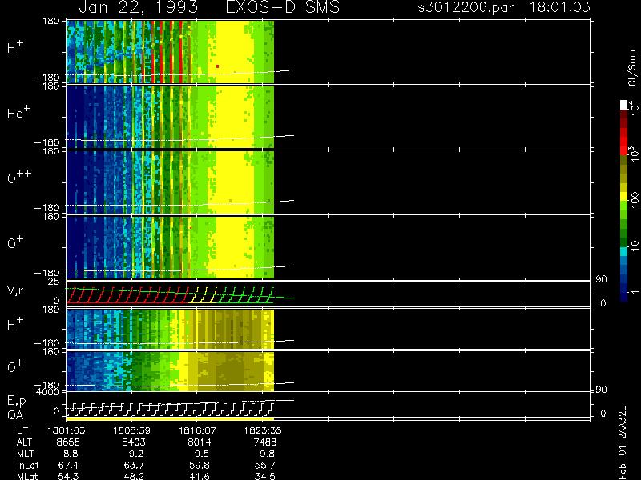Click the "MLT" row header
The height and width of the screenshot is (480, 641).
[25, 454]
